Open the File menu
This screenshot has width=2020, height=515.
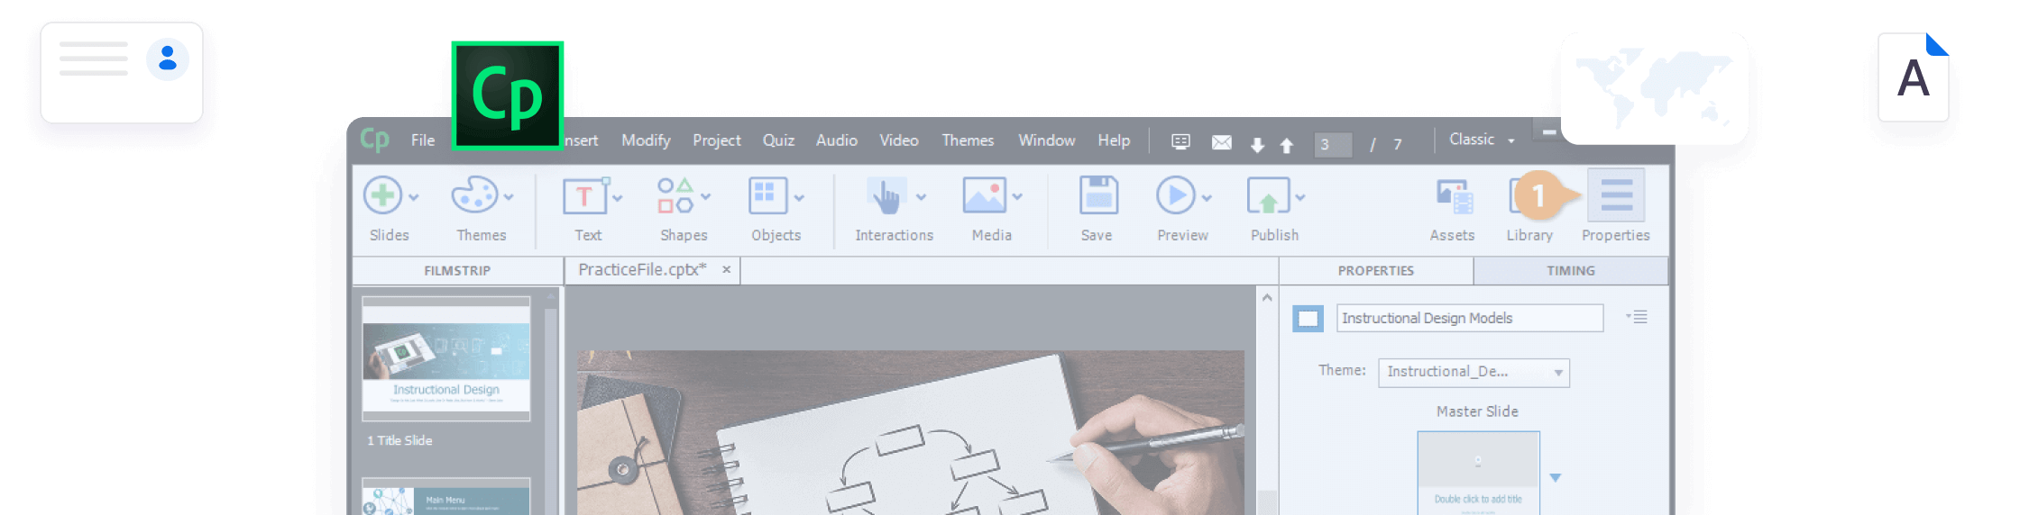pos(423,140)
